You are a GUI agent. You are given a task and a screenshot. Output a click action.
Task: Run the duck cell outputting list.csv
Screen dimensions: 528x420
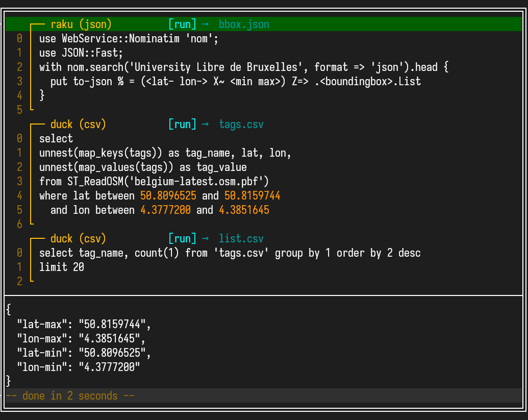[182, 239]
